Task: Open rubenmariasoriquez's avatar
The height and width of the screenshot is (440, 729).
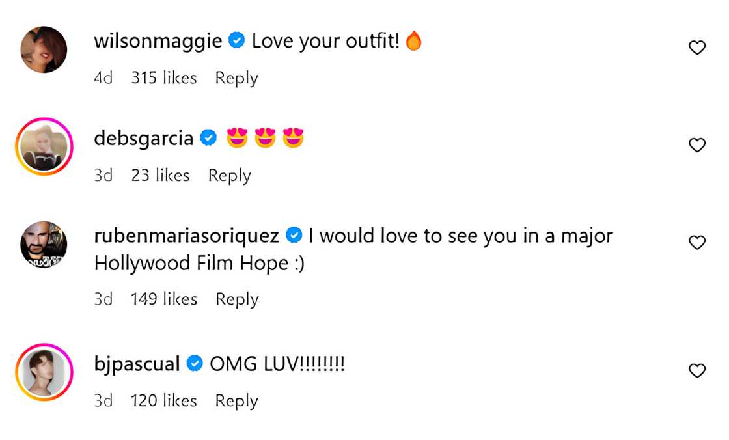Action: [x=44, y=244]
